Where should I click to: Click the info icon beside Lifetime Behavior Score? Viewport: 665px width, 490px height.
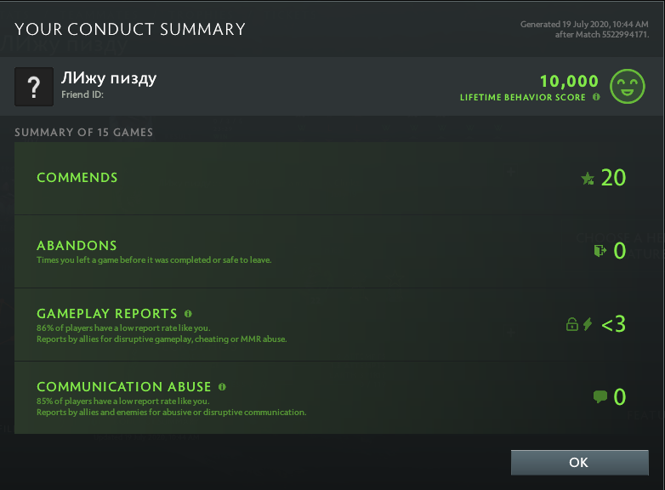(596, 97)
